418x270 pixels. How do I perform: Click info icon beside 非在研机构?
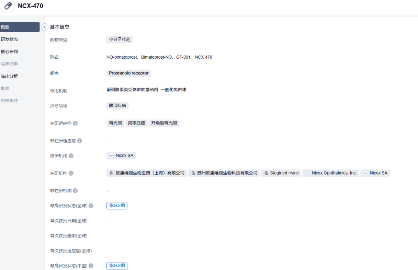(x=75, y=191)
